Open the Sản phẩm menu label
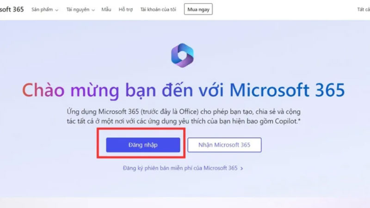Screen dimensions: 370x208 [x=42, y=9]
